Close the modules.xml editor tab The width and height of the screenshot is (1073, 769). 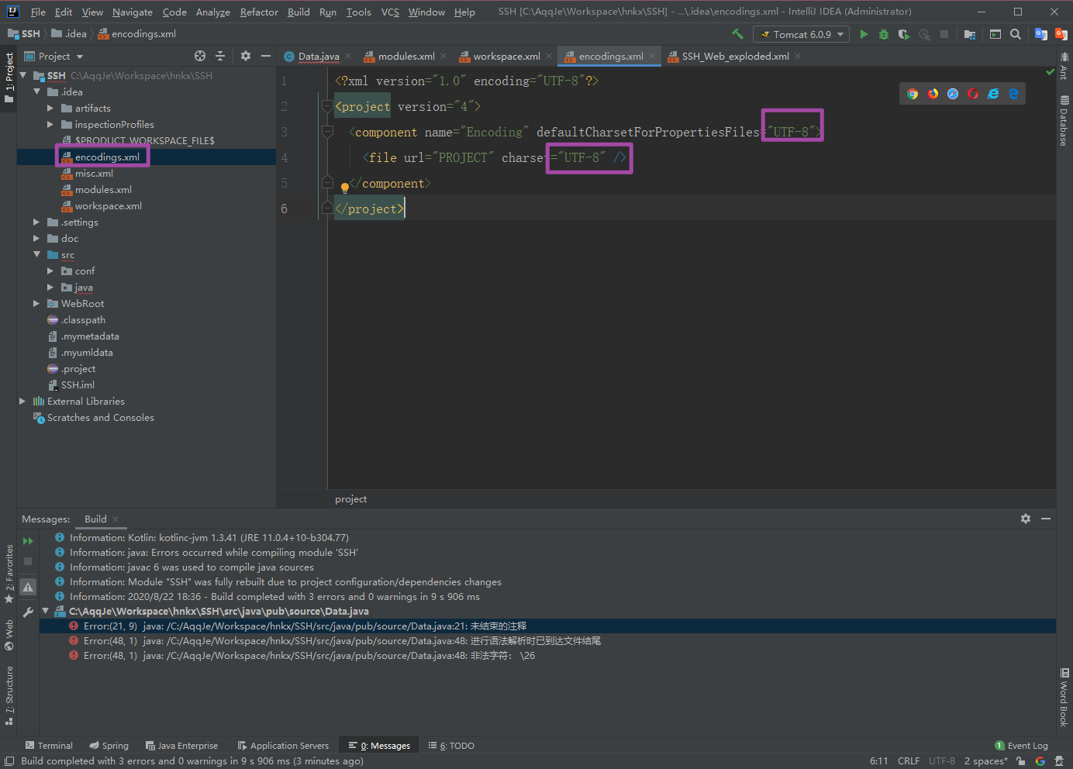click(x=443, y=56)
